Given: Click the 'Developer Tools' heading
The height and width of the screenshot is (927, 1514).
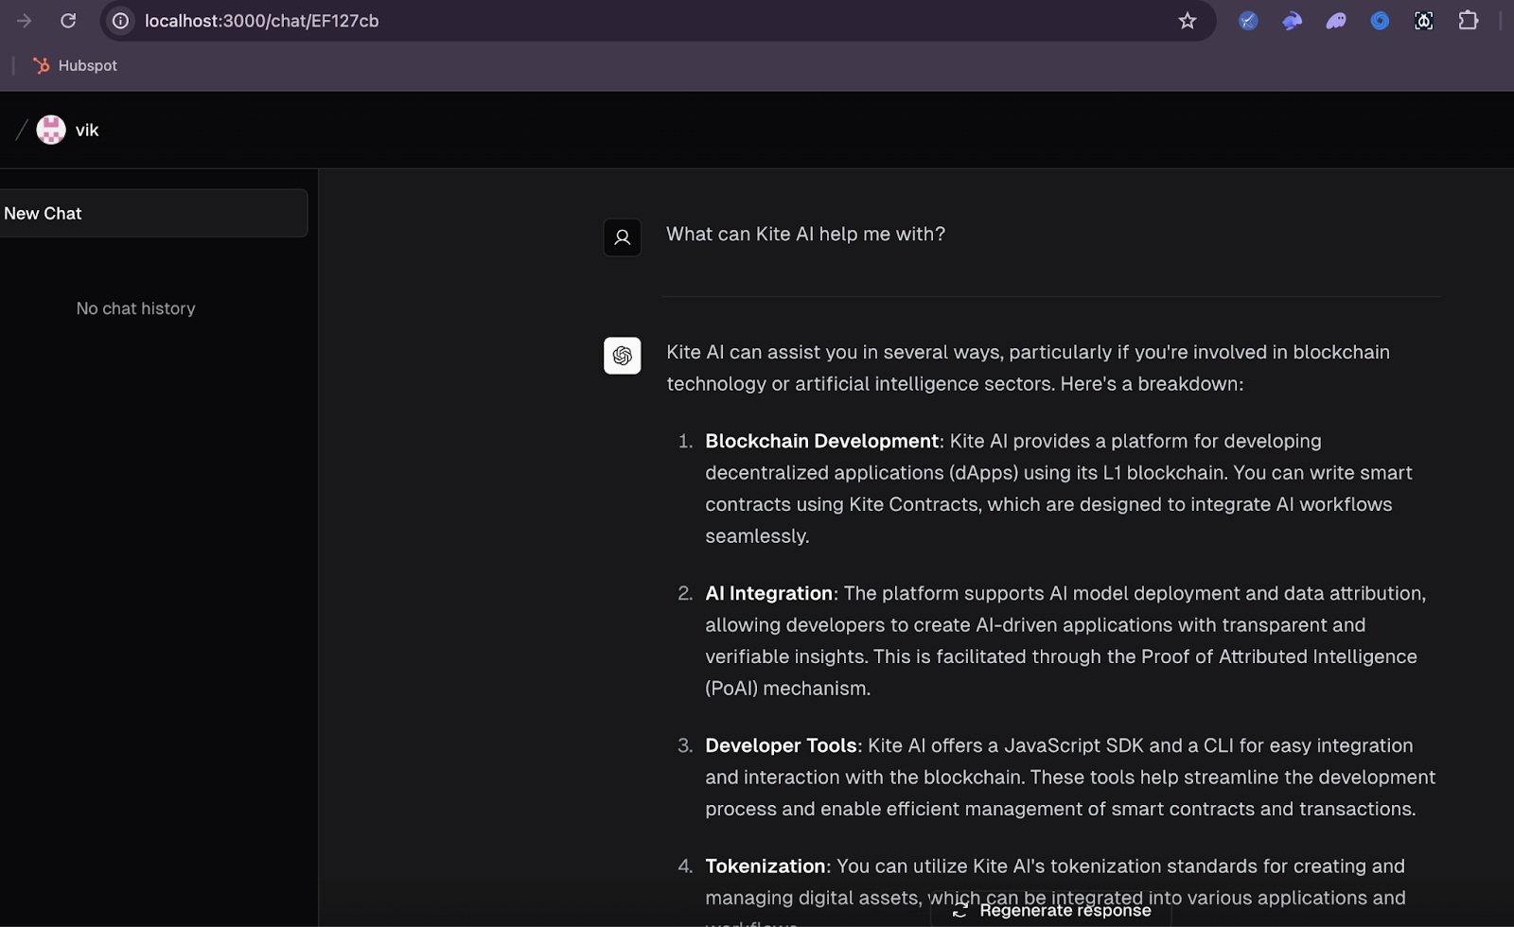Looking at the screenshot, I should (781, 745).
